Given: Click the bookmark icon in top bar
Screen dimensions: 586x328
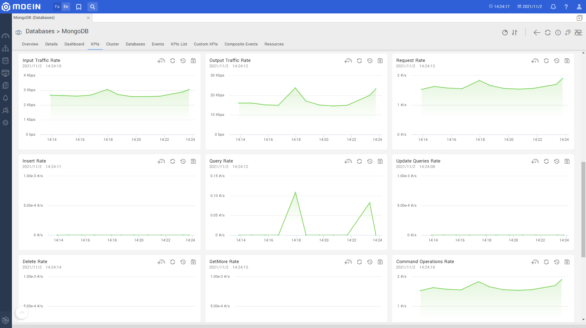Looking at the screenshot, I should point(79,7).
